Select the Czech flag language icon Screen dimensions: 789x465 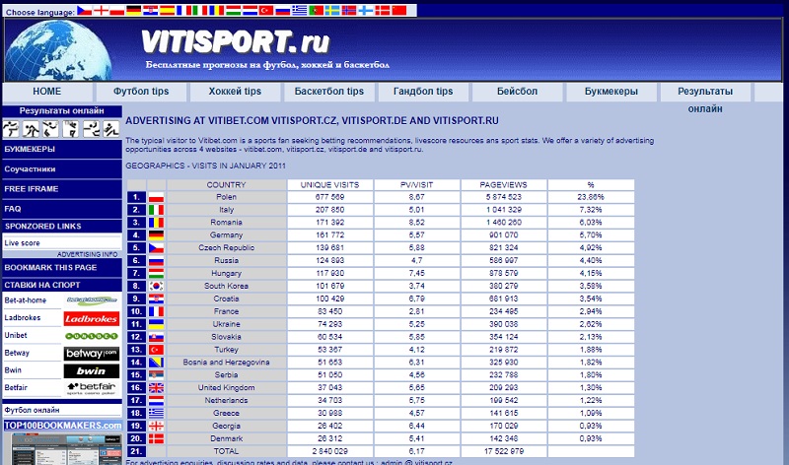pyautogui.click(x=85, y=10)
